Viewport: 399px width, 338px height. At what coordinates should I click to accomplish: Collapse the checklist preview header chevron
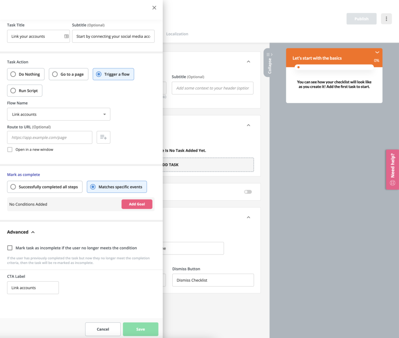(377, 52)
